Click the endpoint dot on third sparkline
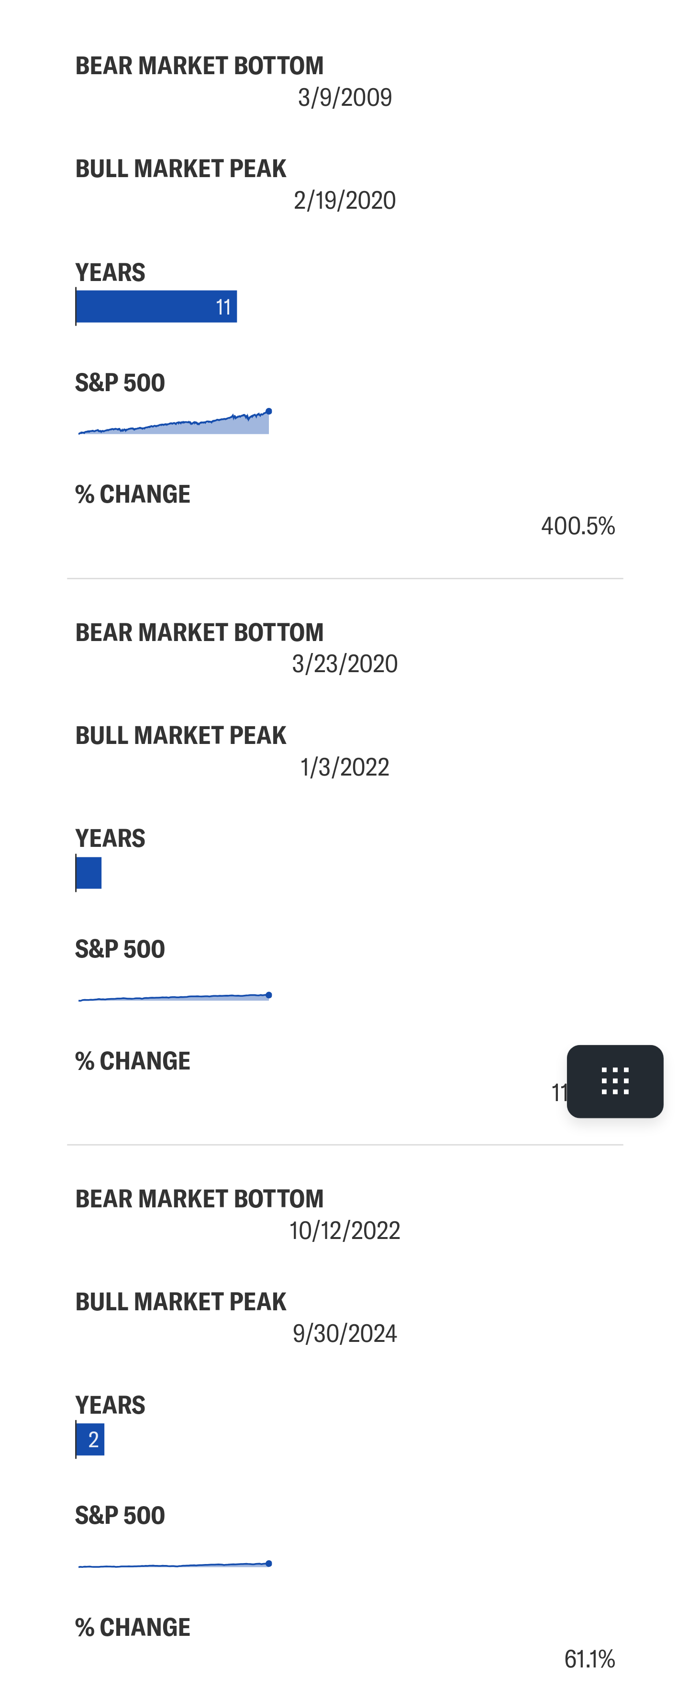This screenshot has height=1700, width=689. pyautogui.click(x=268, y=1564)
